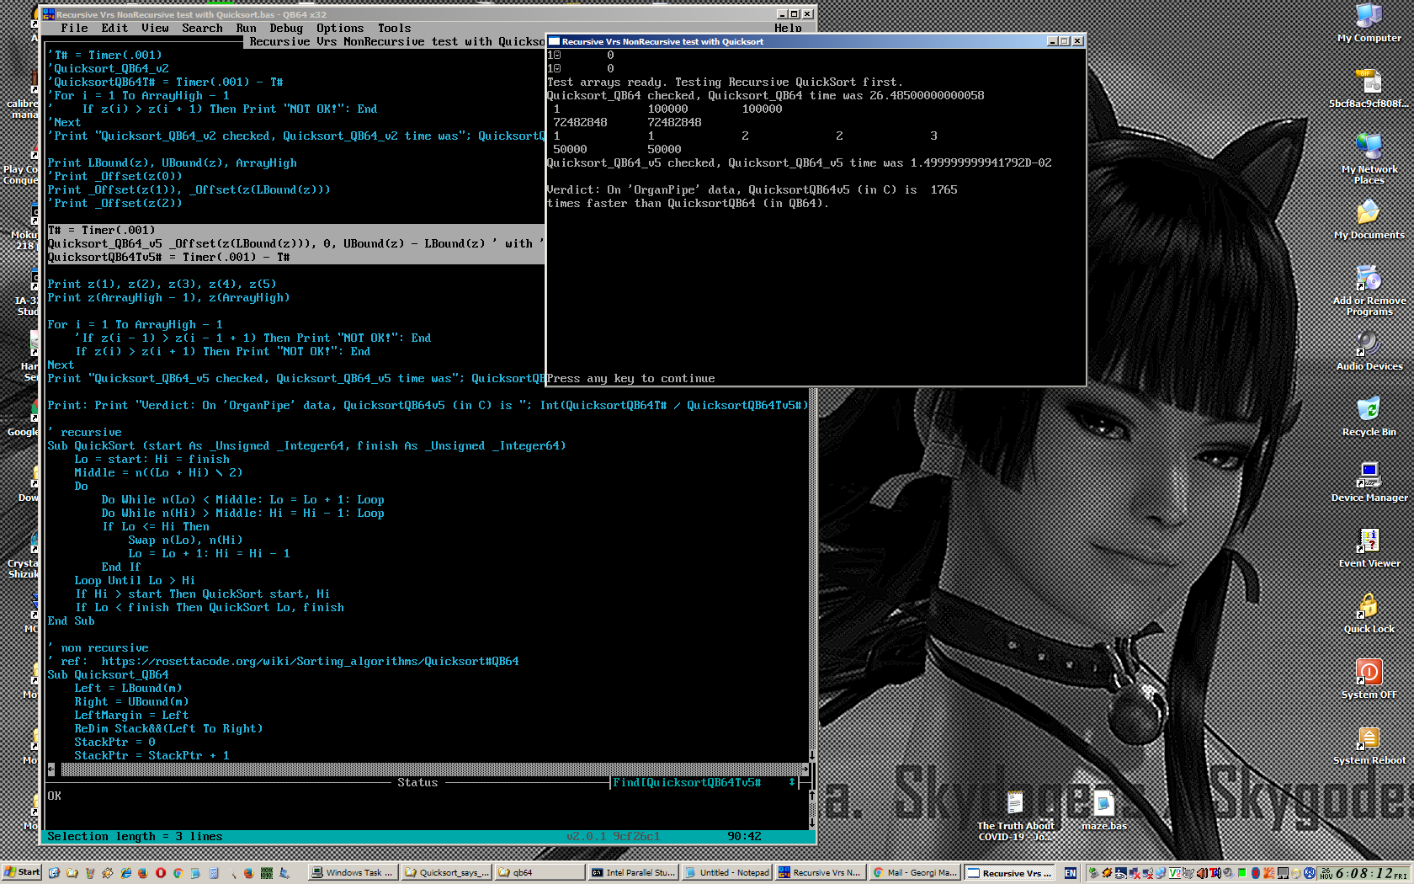Open the Device Manager desktop icon
The image size is (1414, 884).
click(x=1369, y=482)
